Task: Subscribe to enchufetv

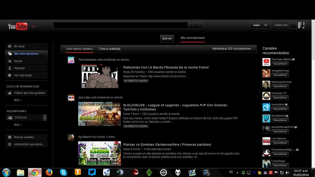Action: (280, 109)
